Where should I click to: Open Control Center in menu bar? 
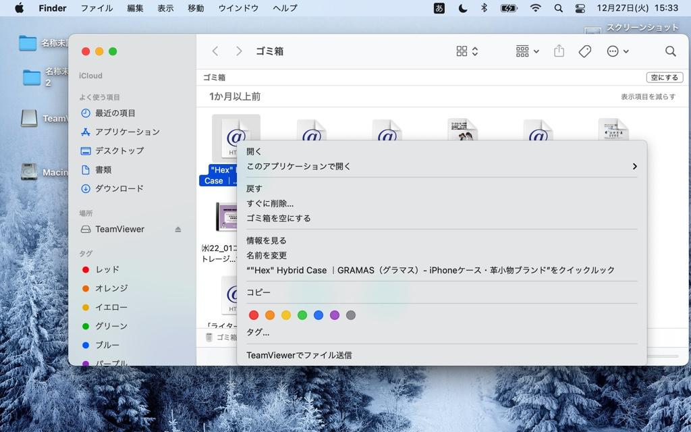[580, 8]
